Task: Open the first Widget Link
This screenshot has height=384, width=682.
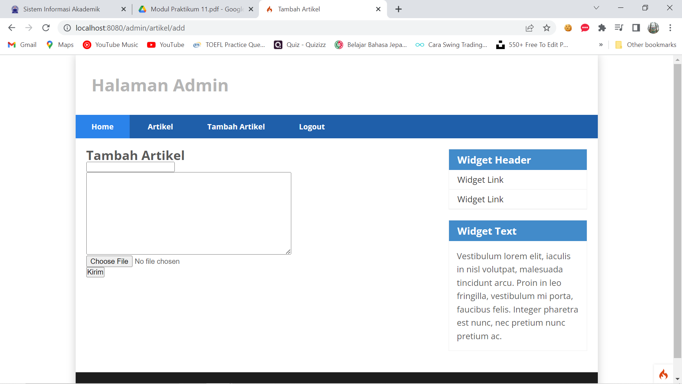Action: click(x=480, y=180)
